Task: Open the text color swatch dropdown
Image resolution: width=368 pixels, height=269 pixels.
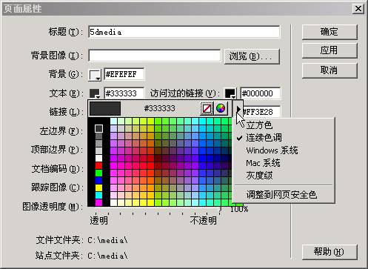Action: point(95,93)
